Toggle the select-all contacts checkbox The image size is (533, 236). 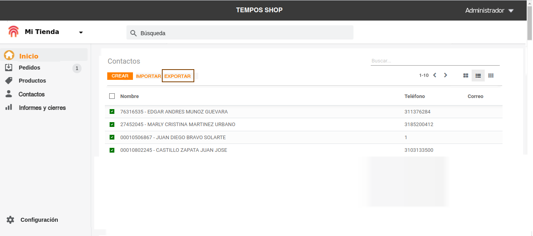(112, 96)
